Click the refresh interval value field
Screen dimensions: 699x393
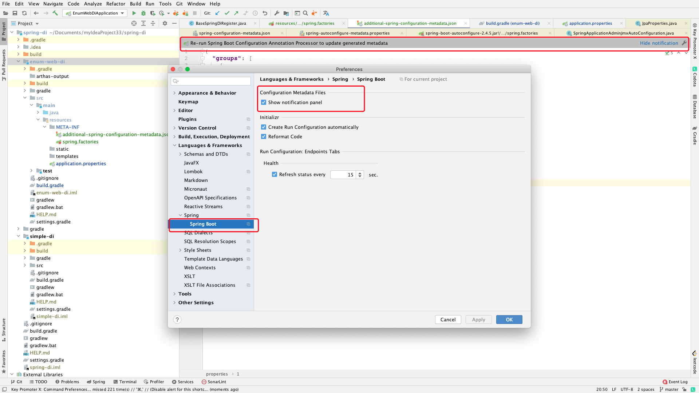(x=343, y=175)
